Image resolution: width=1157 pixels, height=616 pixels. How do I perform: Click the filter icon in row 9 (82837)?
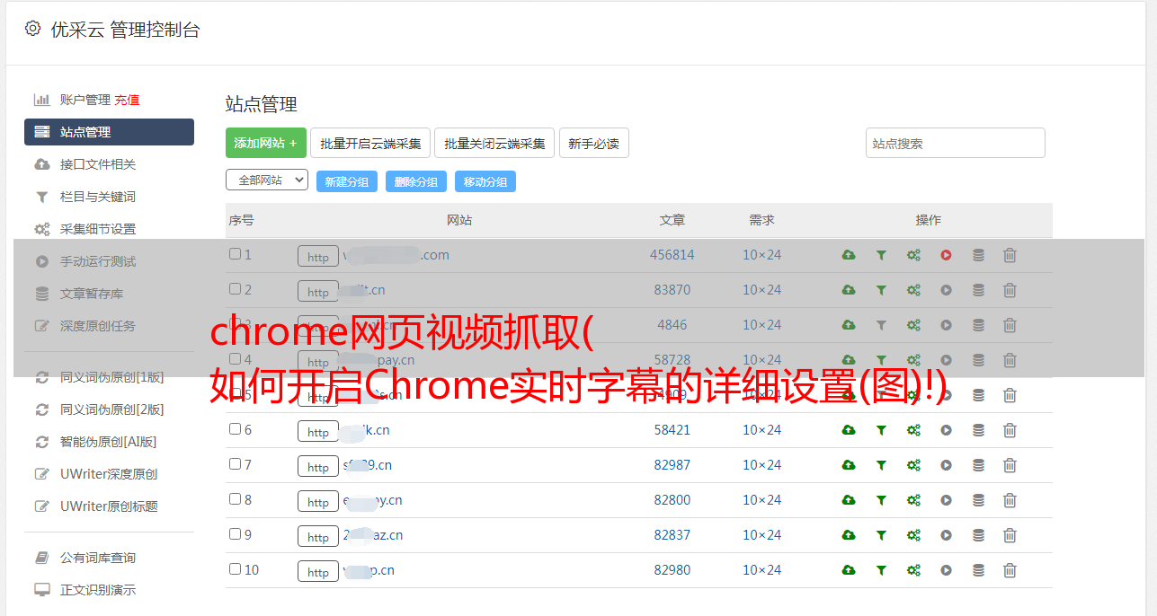coord(881,535)
